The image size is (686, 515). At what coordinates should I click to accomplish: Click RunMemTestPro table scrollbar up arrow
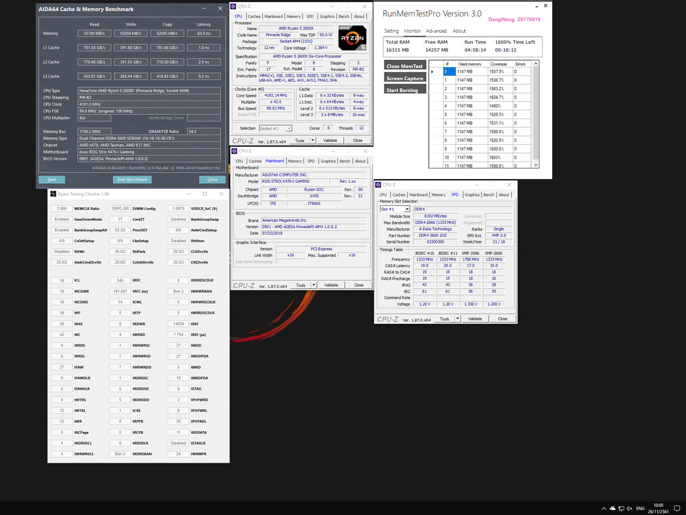(x=536, y=64)
